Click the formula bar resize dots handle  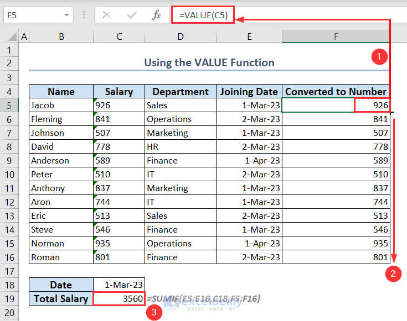click(84, 15)
